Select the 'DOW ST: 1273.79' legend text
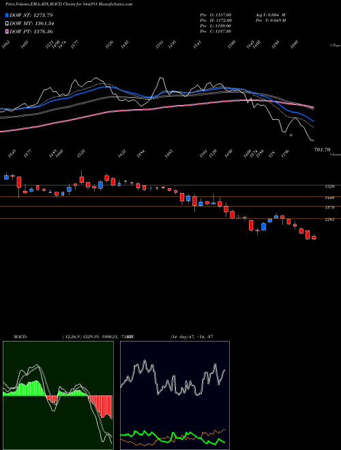The image size is (341, 450). pos(31,15)
